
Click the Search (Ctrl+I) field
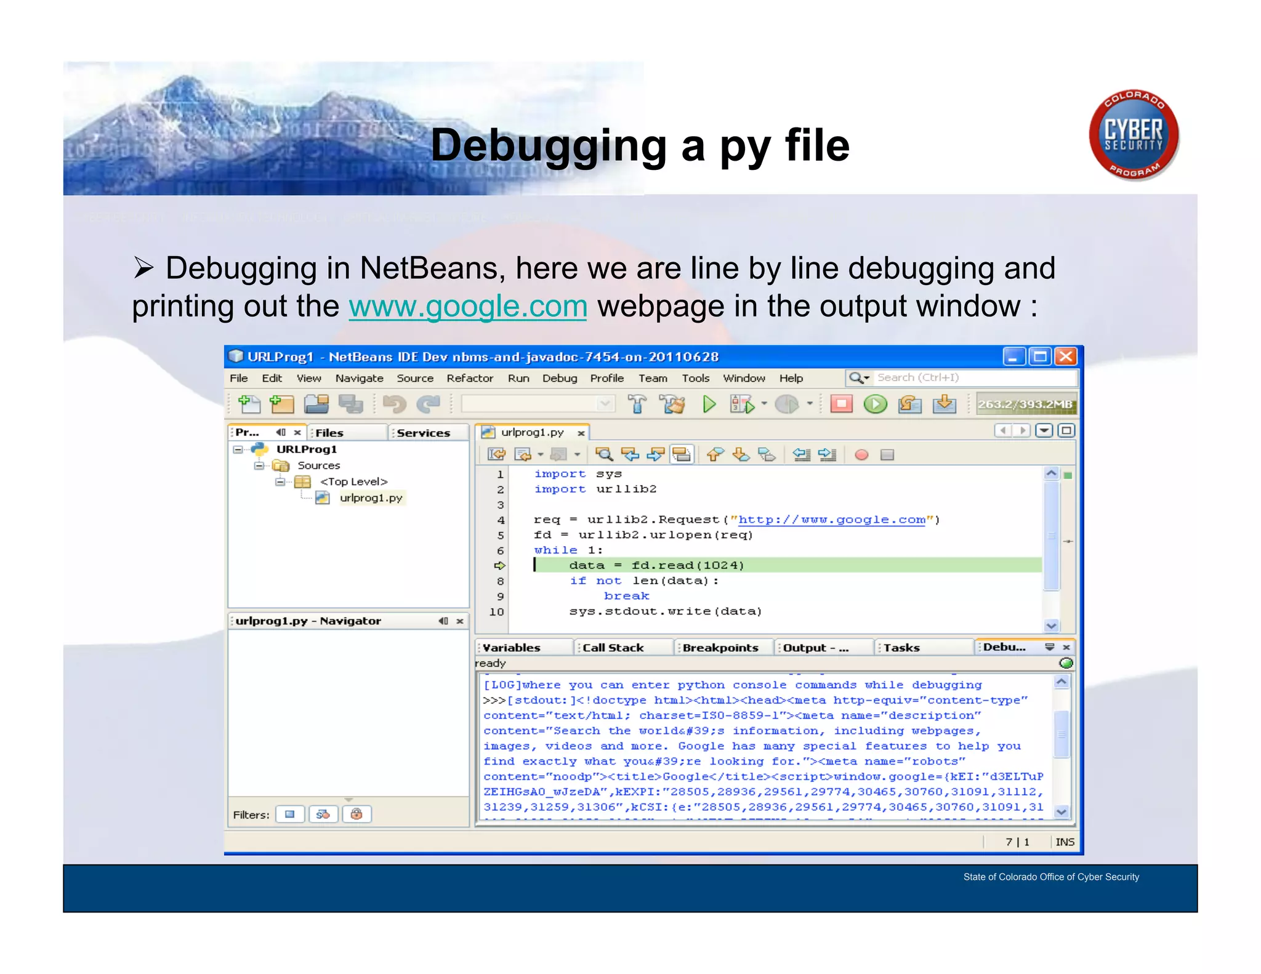tap(976, 377)
